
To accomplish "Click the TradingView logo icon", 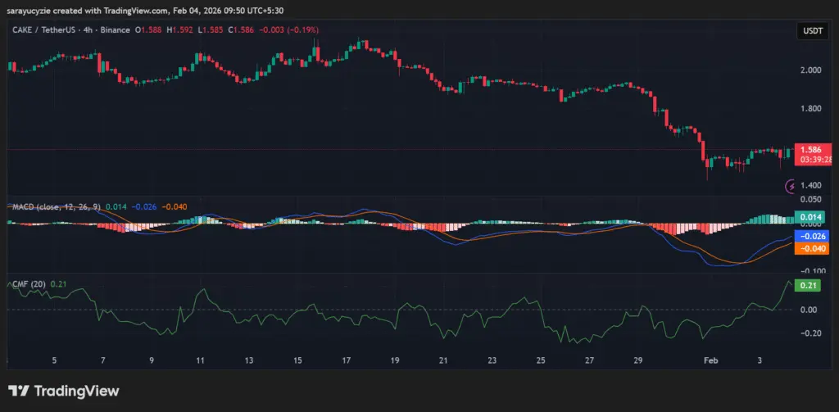I will (x=19, y=391).
